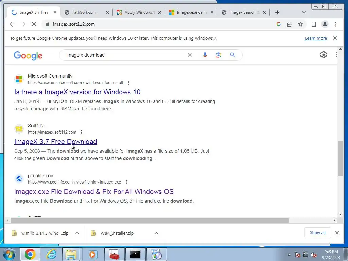Click the vertical scrollbar thumb
This screenshot has height=261, width=348.
[340, 159]
